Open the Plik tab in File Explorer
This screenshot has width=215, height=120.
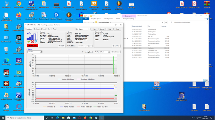pyautogui.click(x=86, y=19)
